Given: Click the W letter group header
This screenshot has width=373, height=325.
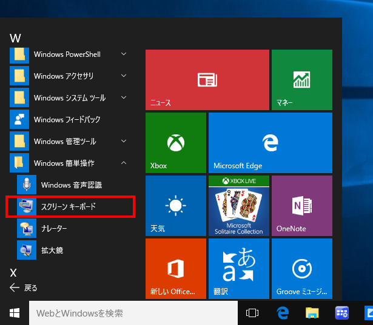Looking at the screenshot, I should (x=15, y=38).
